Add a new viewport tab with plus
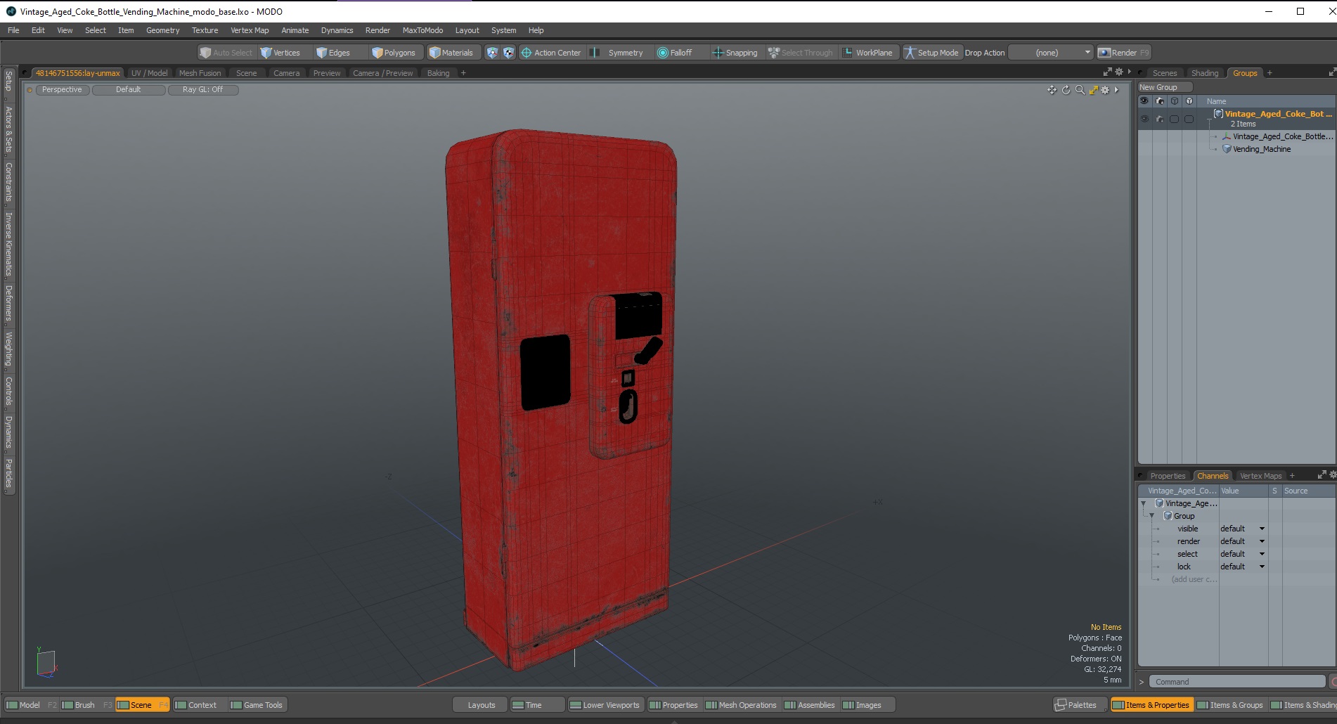 click(x=463, y=73)
